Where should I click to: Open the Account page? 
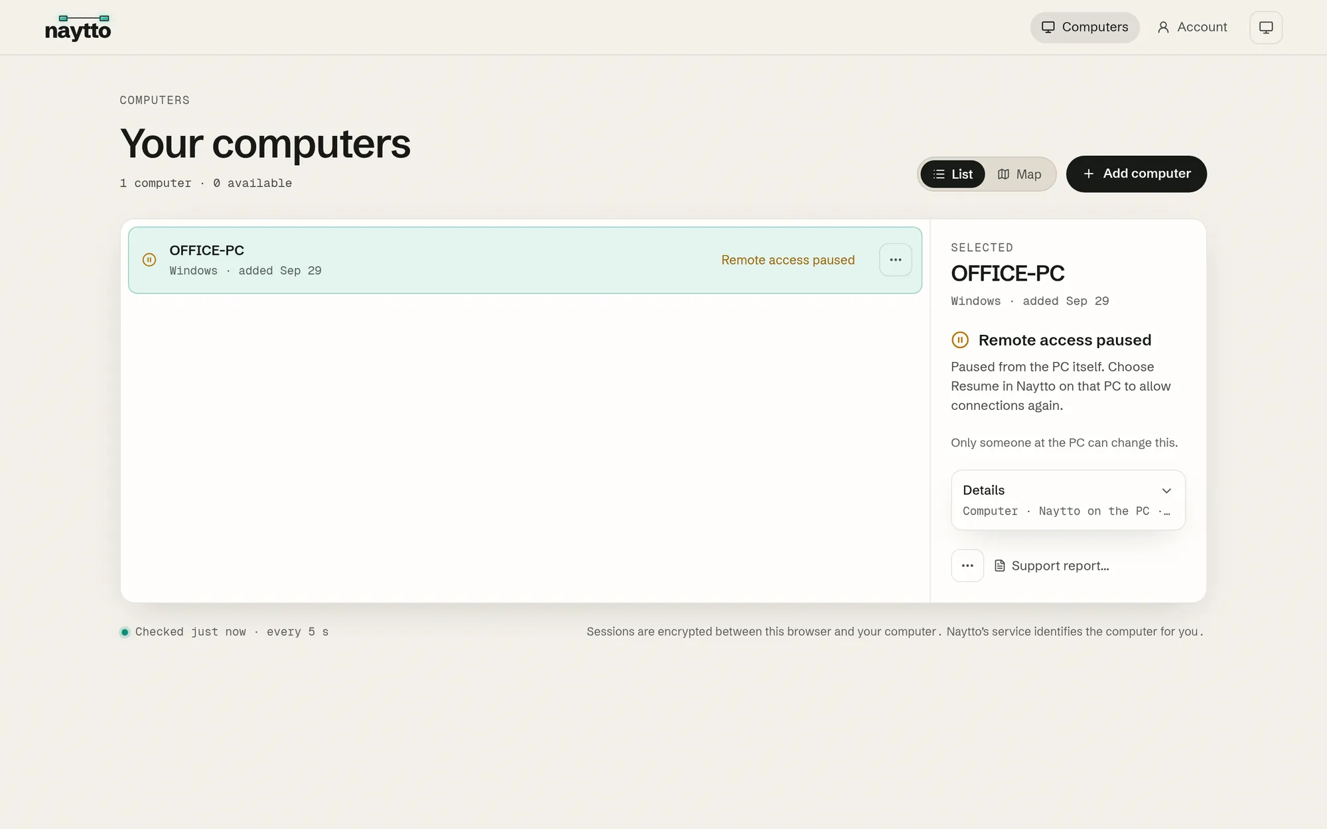[x=1192, y=27]
